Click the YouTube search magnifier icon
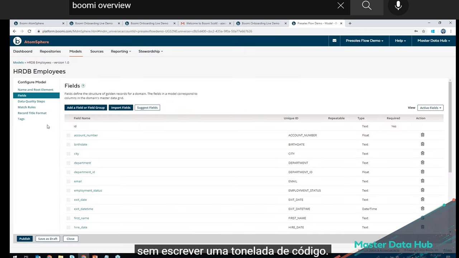The width and height of the screenshot is (459, 258). click(x=366, y=5)
